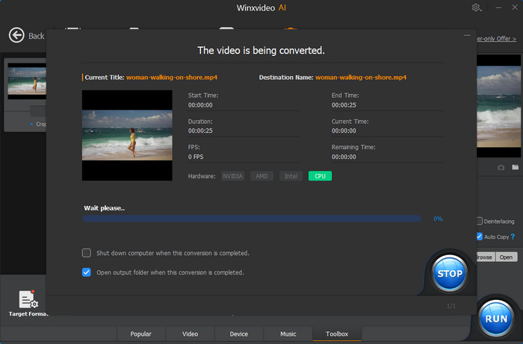Switch to the Music tab

coord(288,334)
